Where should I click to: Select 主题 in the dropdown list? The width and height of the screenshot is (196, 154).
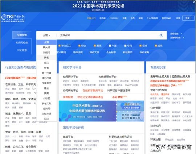[x=46, y=42]
